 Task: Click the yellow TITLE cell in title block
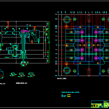[105, 102]
